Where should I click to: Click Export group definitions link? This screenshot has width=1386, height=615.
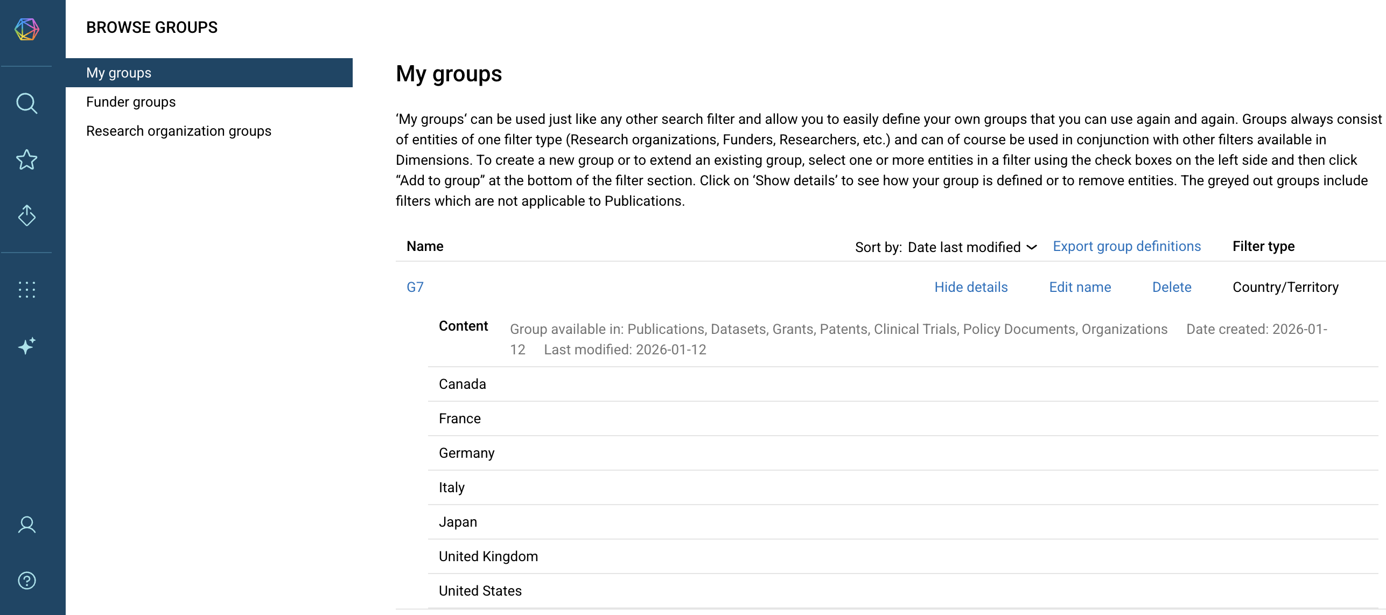1126,246
